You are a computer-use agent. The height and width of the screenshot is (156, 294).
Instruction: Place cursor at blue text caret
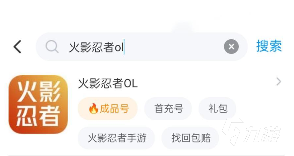tap(124, 47)
